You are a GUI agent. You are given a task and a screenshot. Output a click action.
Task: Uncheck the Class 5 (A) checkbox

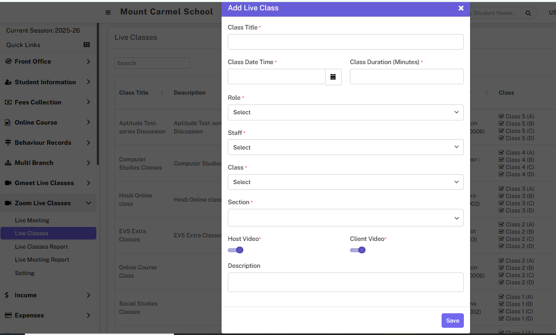[501, 116]
